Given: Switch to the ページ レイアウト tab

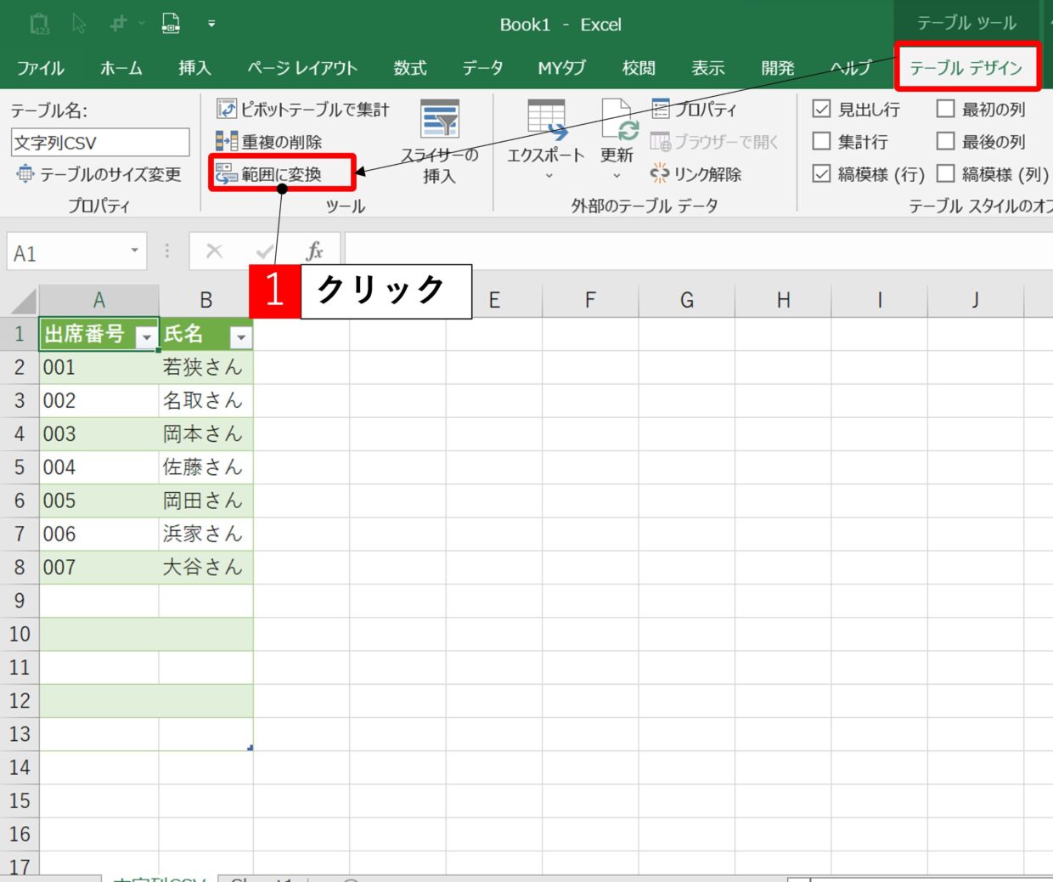Looking at the screenshot, I should pyautogui.click(x=302, y=68).
